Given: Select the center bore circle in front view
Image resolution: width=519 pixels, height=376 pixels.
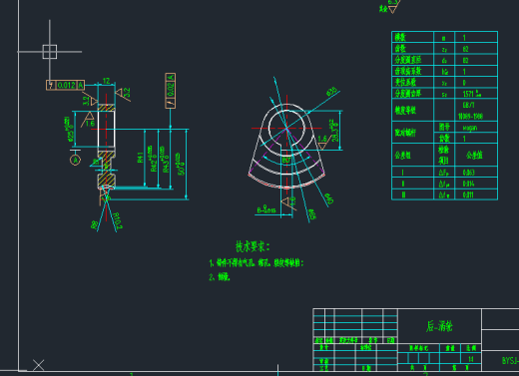Looking at the screenshot, I should [286, 128].
